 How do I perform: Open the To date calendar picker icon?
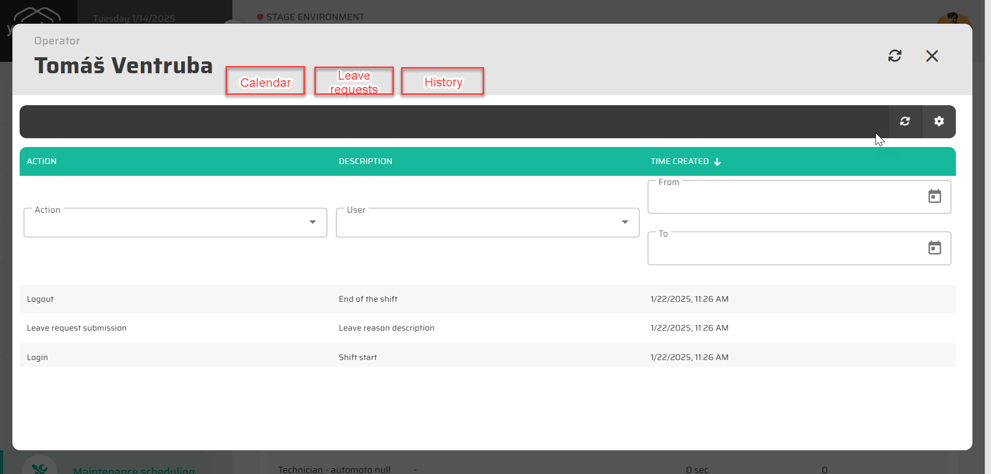click(x=934, y=248)
